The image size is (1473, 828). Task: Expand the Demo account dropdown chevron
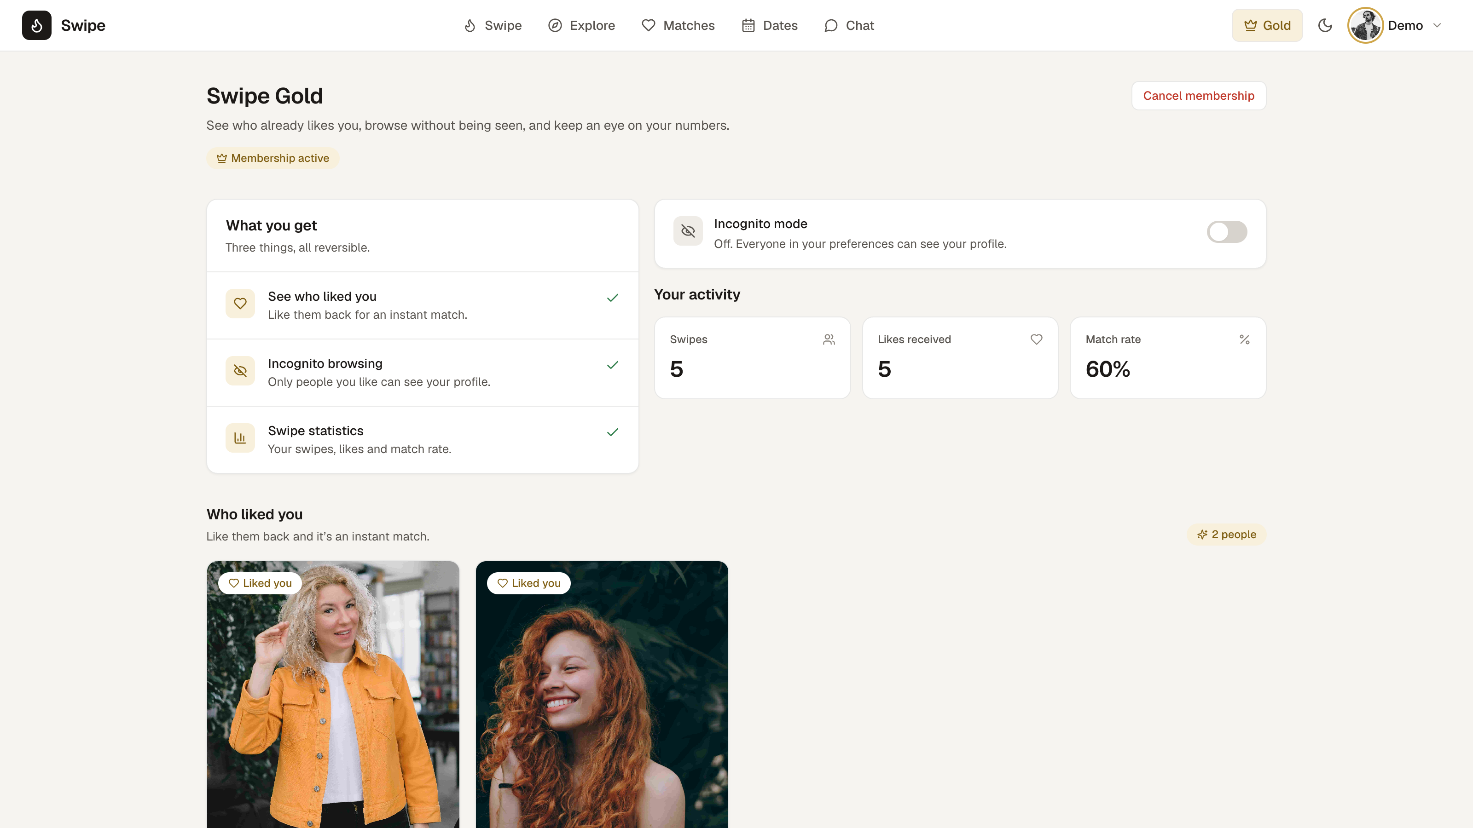tap(1437, 25)
